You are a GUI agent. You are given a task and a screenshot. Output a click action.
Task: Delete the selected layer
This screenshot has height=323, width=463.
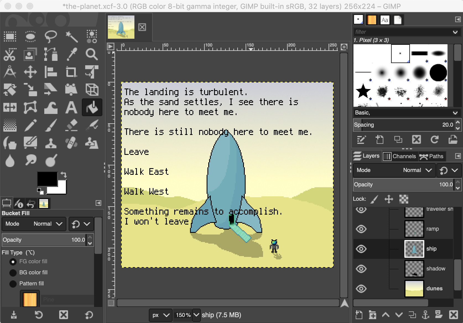[x=453, y=315]
